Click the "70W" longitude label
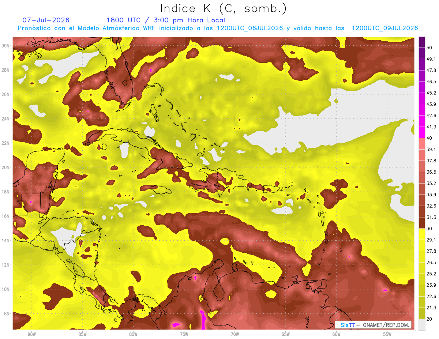Screen dimensions: 439x339 coord(234,335)
